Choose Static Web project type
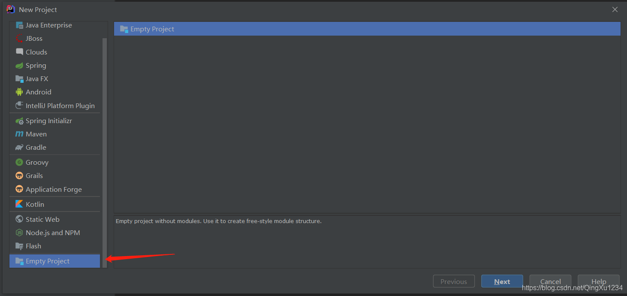The width and height of the screenshot is (627, 296). pyautogui.click(x=55, y=219)
